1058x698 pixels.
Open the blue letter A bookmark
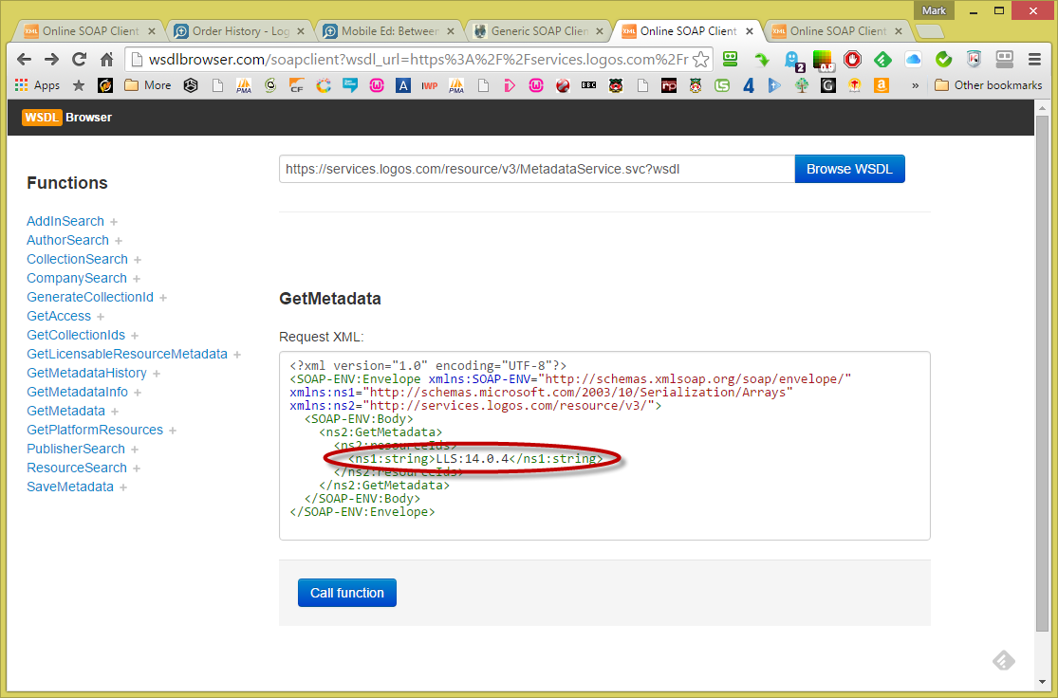pyautogui.click(x=403, y=85)
